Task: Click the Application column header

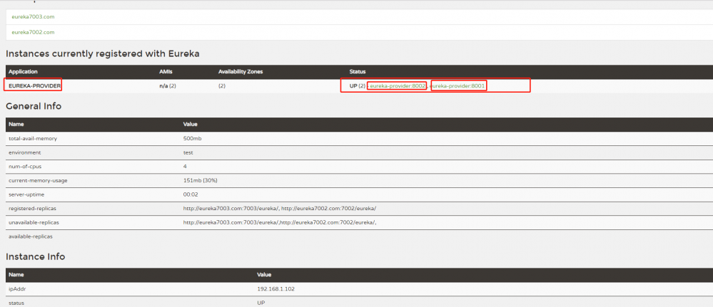Action: pos(23,72)
